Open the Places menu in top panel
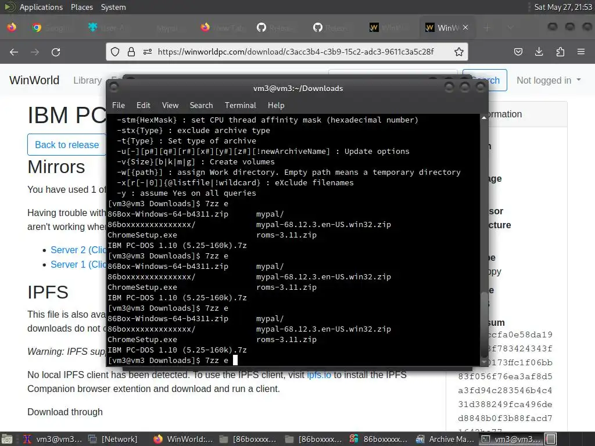The height and width of the screenshot is (446, 595). (x=81, y=7)
